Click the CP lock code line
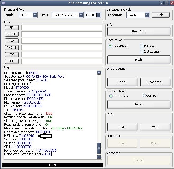The image size is (174, 169). click(x=18, y=147)
